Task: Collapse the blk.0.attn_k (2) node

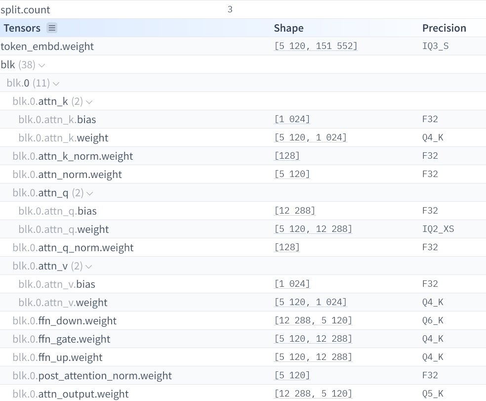Action: click(x=89, y=102)
